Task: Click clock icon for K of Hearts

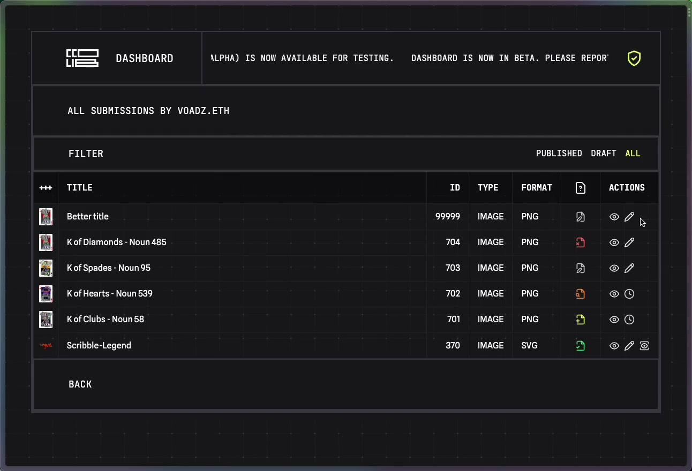Action: pos(629,294)
